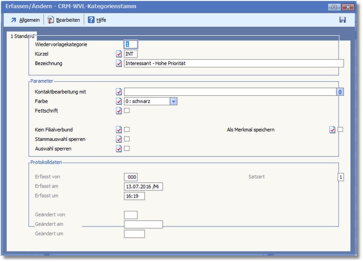Click the edit-mark icon beside Als Merkmal speichern
This screenshot has width=363, height=262.
(x=332, y=129)
